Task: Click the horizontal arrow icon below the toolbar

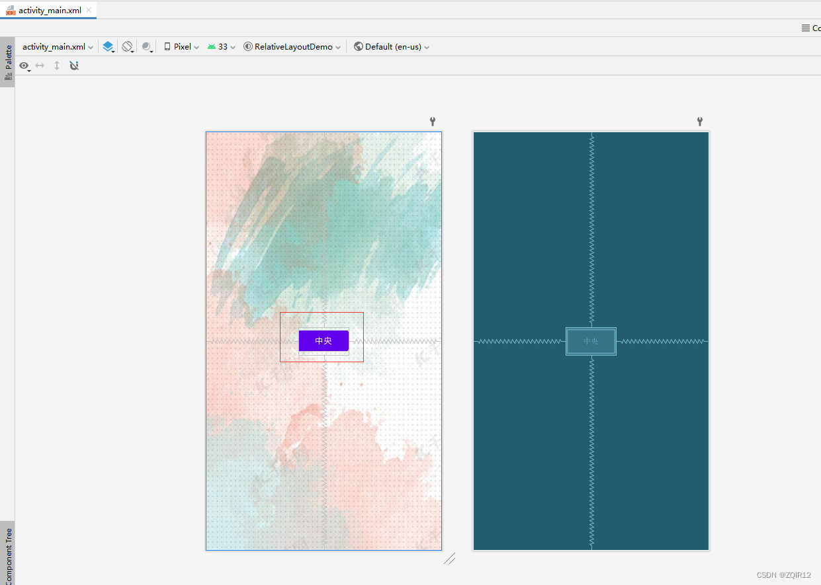Action: 40,65
